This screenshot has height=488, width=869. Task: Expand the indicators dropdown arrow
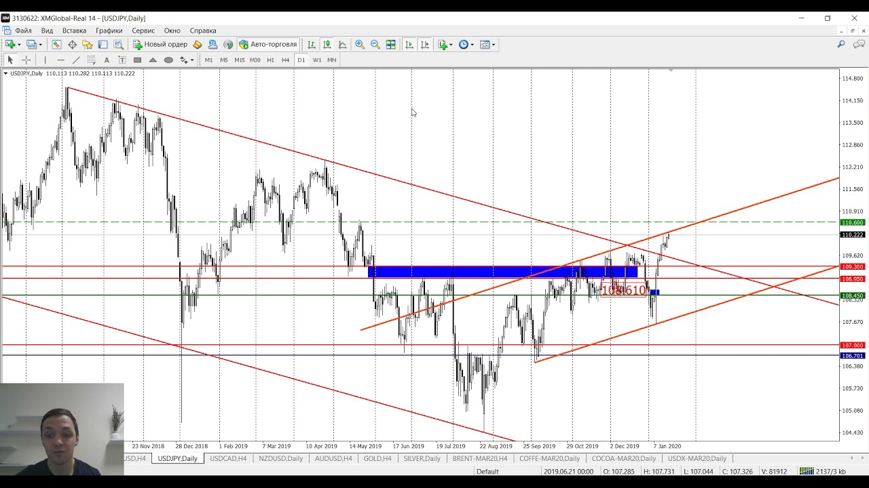click(x=451, y=45)
